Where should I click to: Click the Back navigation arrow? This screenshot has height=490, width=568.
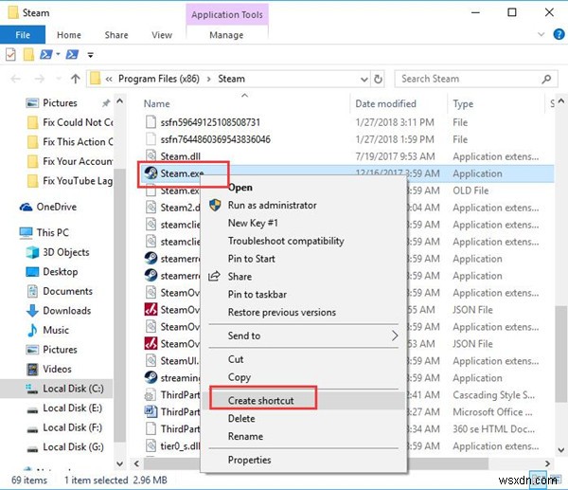pyautogui.click(x=15, y=79)
